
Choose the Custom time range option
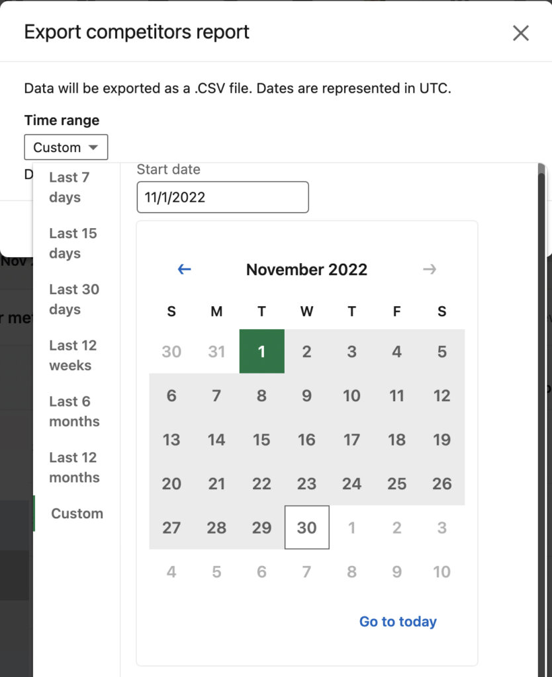point(77,513)
